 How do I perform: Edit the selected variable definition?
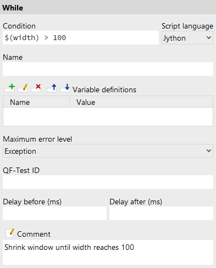[x=23, y=88]
